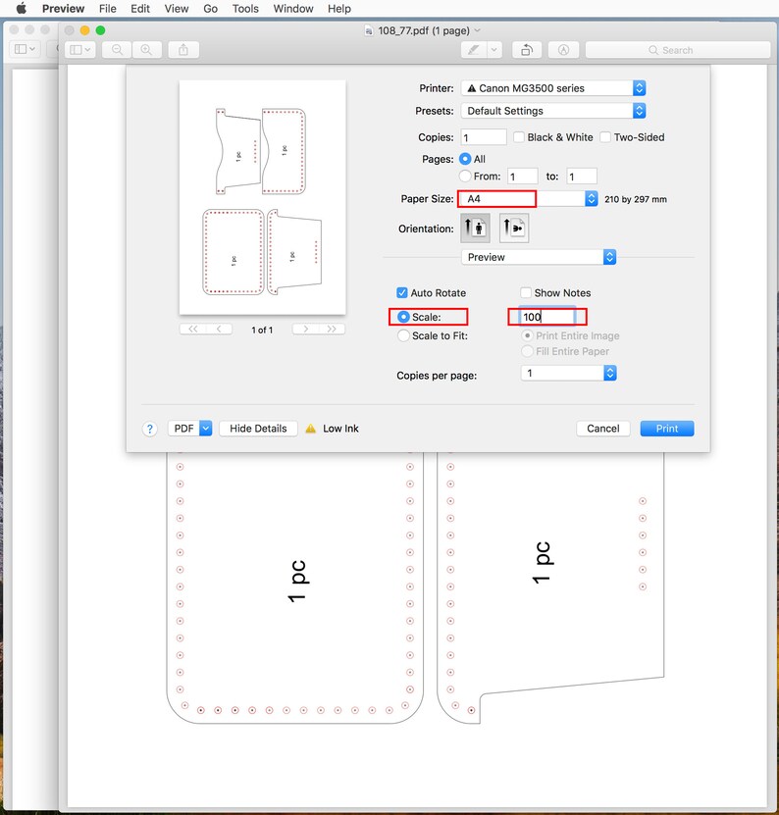Click the zoom out magnifier icon
Image resolution: width=779 pixels, height=815 pixels.
(x=117, y=50)
